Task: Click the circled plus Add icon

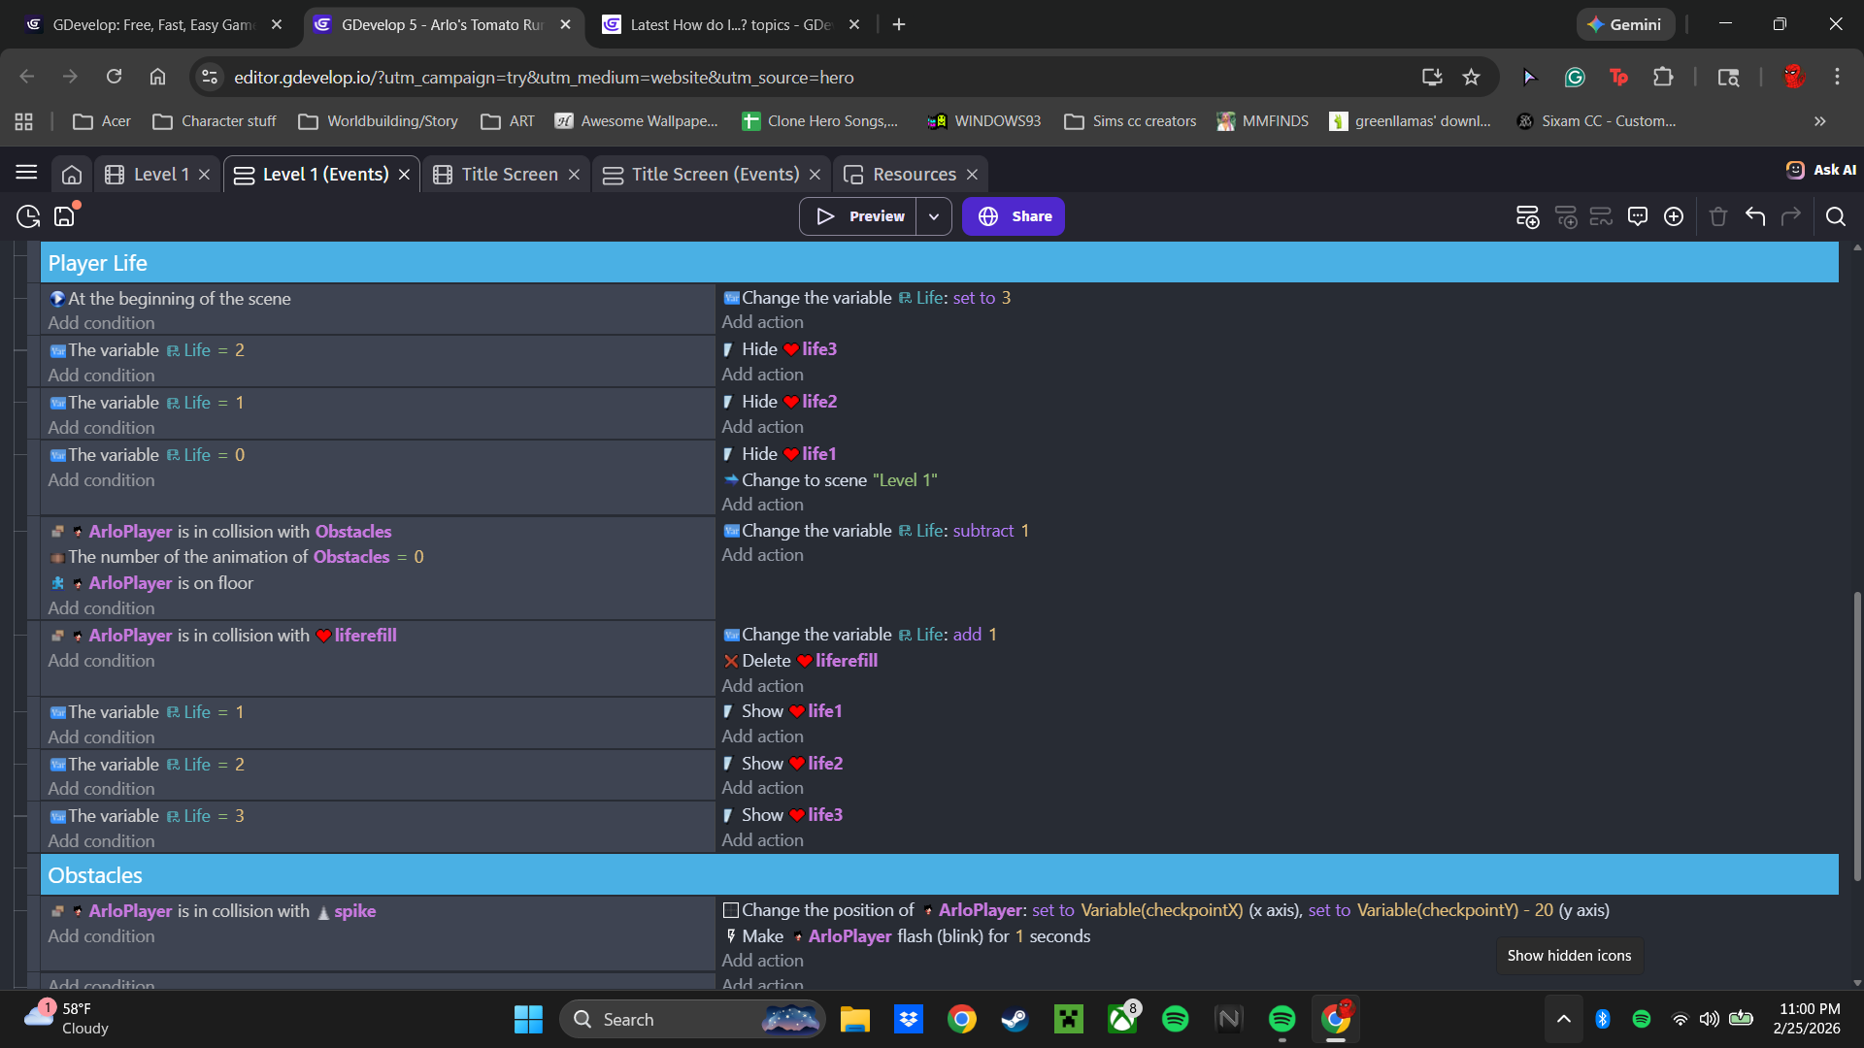Action: click(x=1674, y=216)
